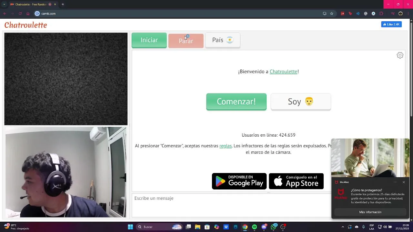
Task: Open the Chrome three-dot menu
Action: [408, 14]
